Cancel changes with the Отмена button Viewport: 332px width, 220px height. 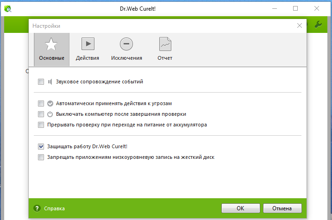tap(282, 208)
